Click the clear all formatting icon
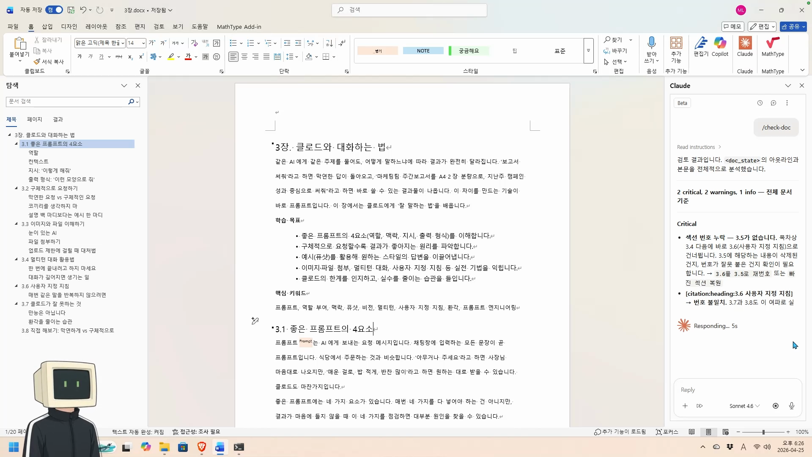The width and height of the screenshot is (812, 457). click(194, 43)
